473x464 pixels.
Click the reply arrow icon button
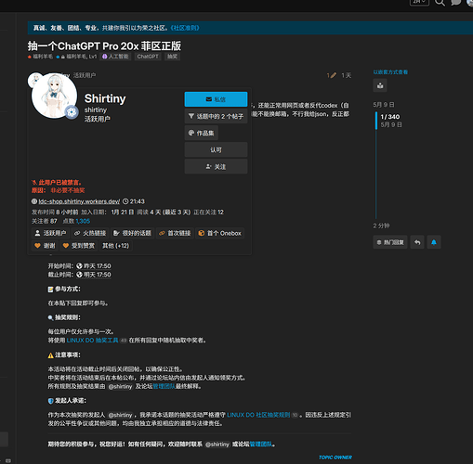(417, 242)
